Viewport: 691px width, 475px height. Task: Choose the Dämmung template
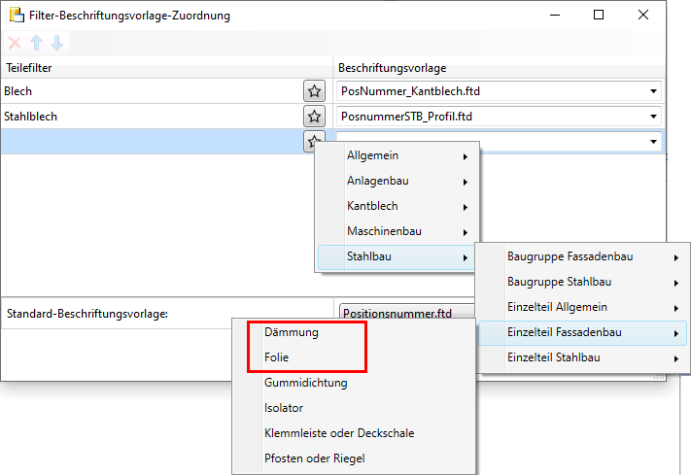[x=354, y=332]
